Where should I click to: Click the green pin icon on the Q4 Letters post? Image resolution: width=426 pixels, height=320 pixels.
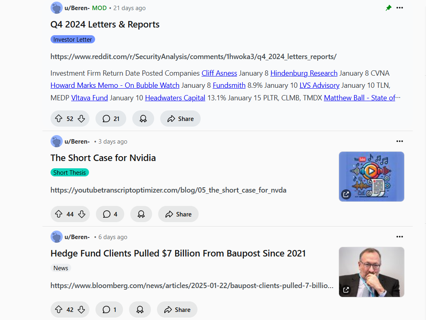[x=388, y=8]
